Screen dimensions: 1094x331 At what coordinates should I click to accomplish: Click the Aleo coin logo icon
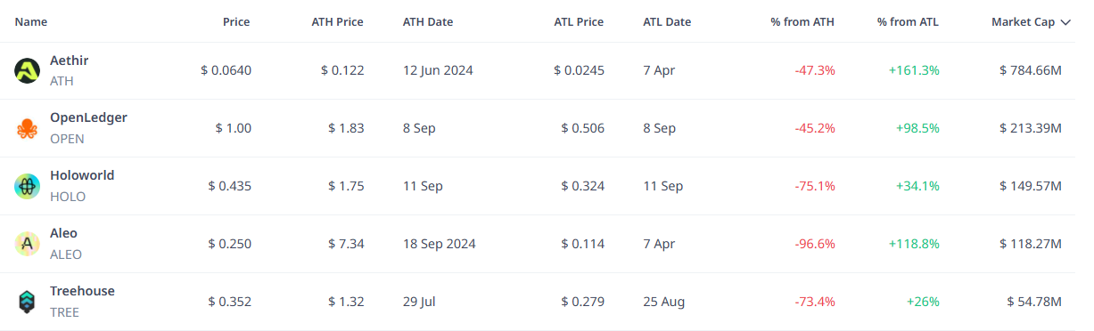pos(28,244)
